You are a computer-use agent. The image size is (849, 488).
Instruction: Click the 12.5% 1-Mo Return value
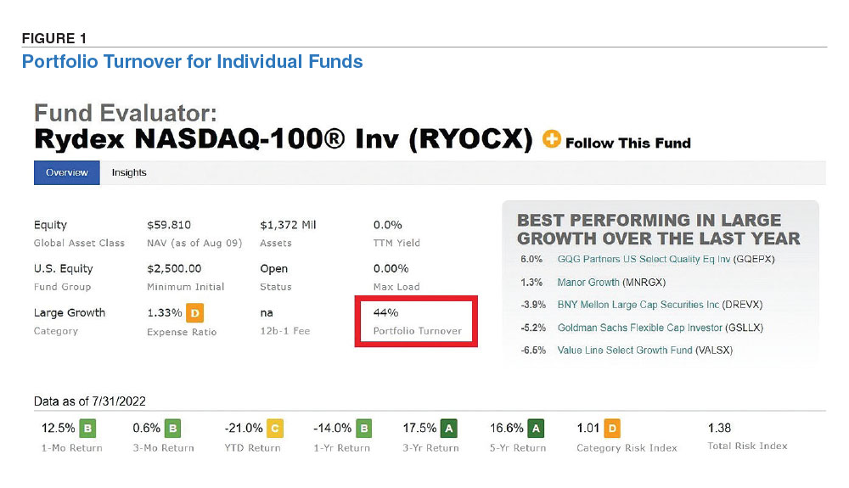(x=59, y=428)
